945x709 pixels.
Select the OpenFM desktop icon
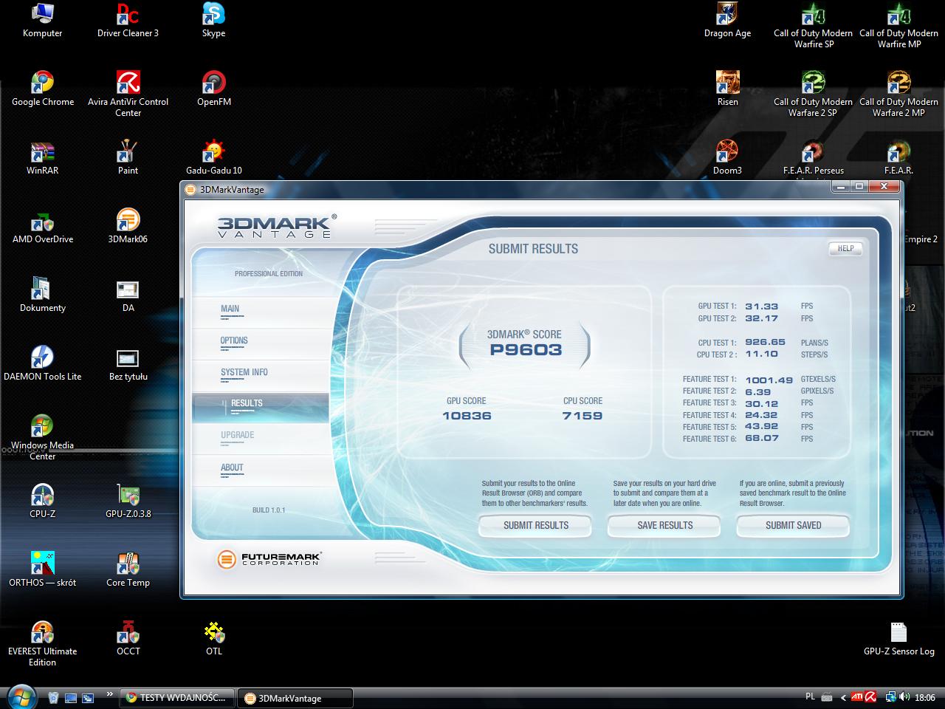[x=213, y=89]
